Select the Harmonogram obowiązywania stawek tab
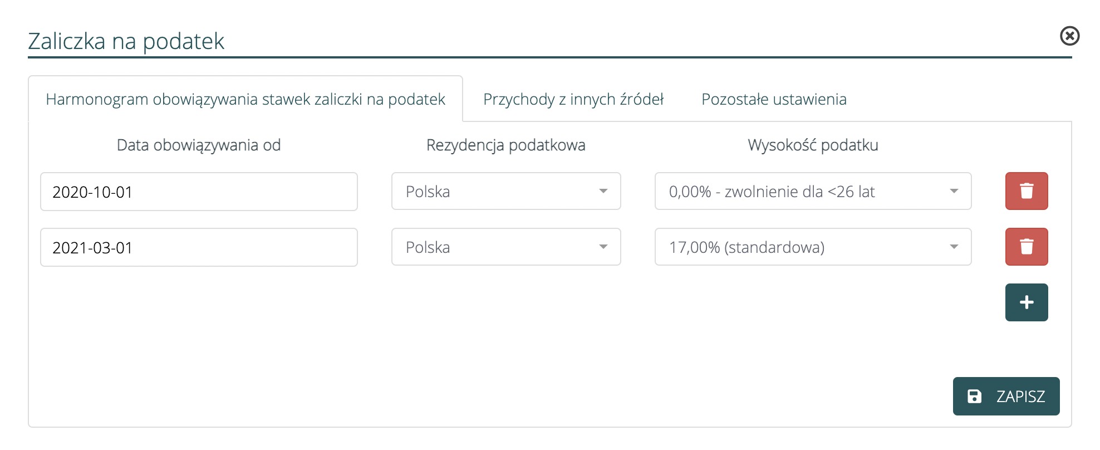Screen dimensions: 1100x450 [245, 99]
